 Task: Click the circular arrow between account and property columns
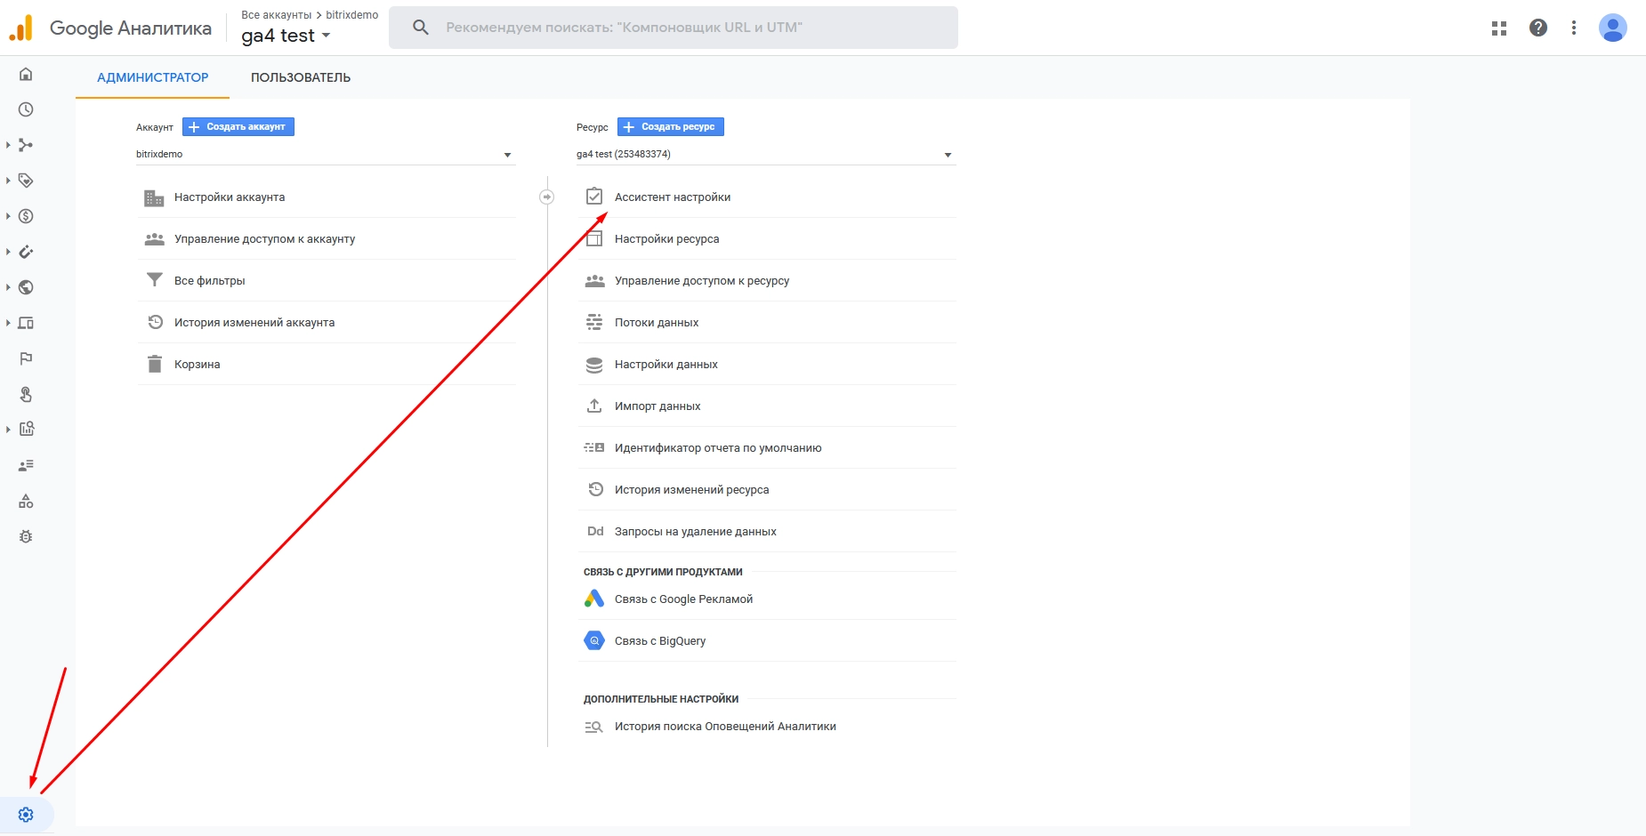click(x=547, y=197)
